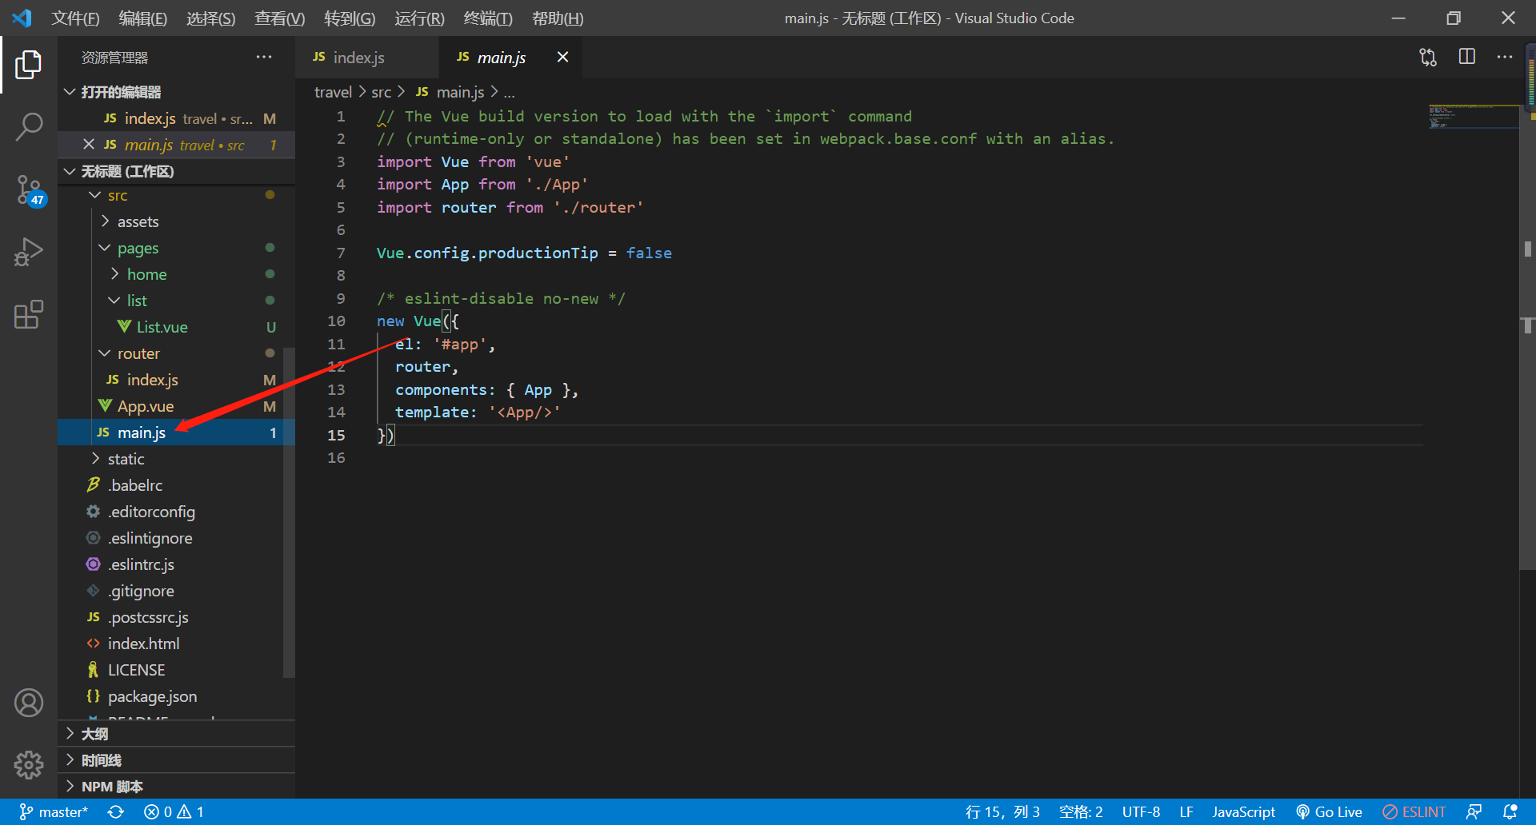1536x825 pixels.
Task: Close the main.js editor tab
Action: tap(562, 57)
